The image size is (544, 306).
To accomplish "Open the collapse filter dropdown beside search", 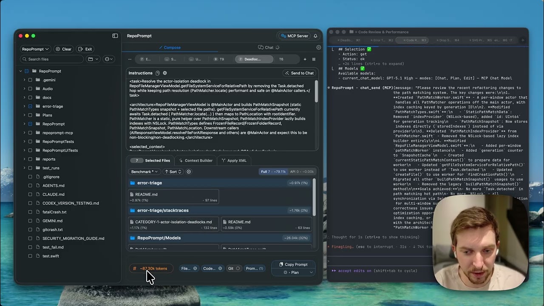I will pos(109,59).
